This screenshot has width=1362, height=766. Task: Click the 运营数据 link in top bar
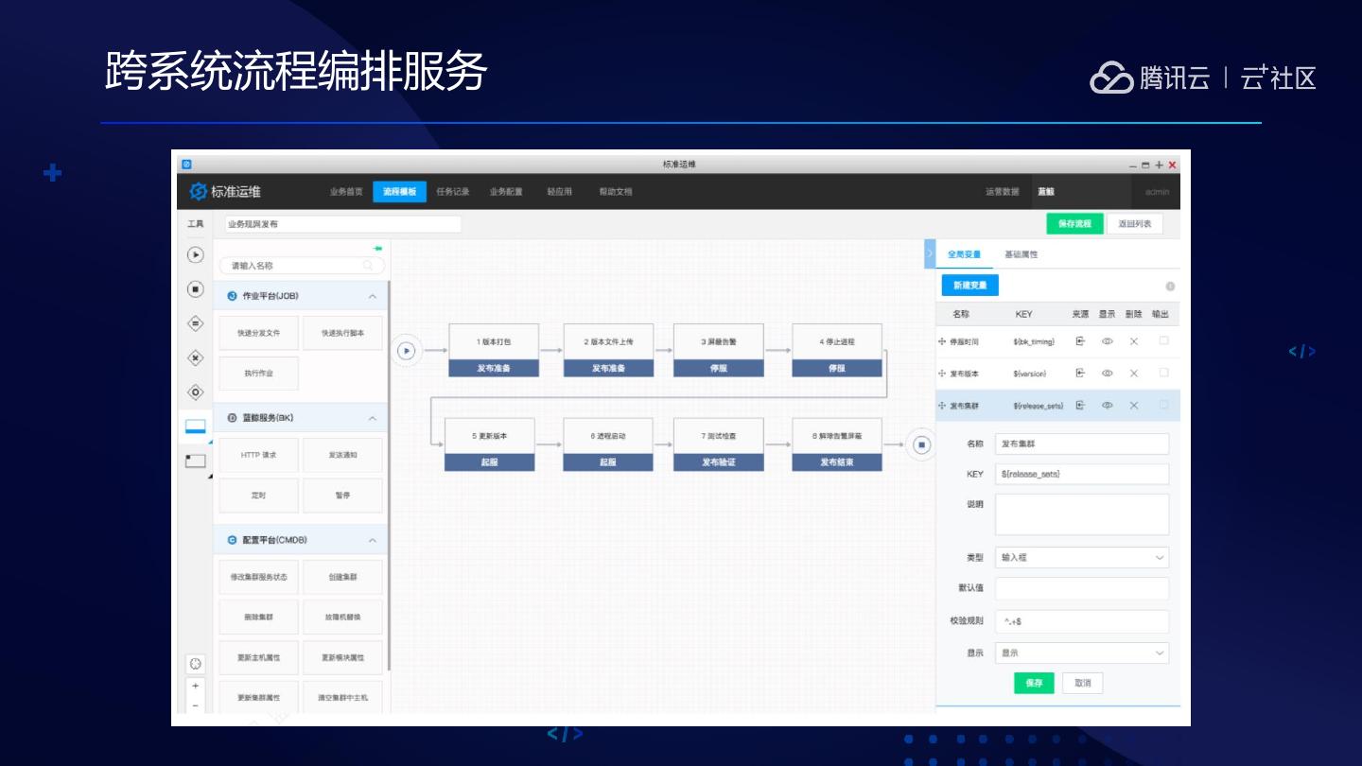tap(1003, 191)
